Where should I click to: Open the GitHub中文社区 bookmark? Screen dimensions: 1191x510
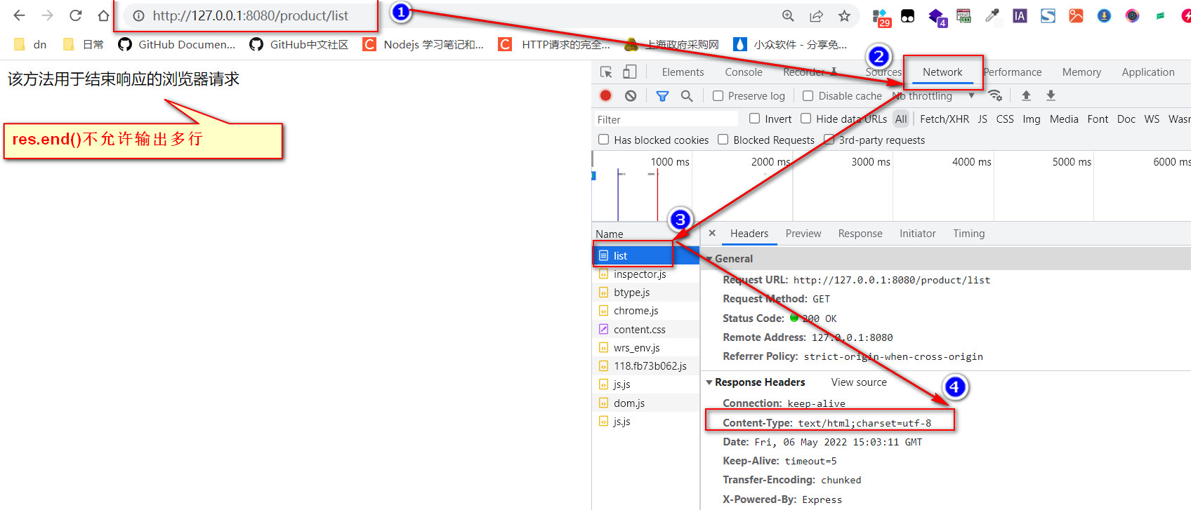click(x=299, y=44)
